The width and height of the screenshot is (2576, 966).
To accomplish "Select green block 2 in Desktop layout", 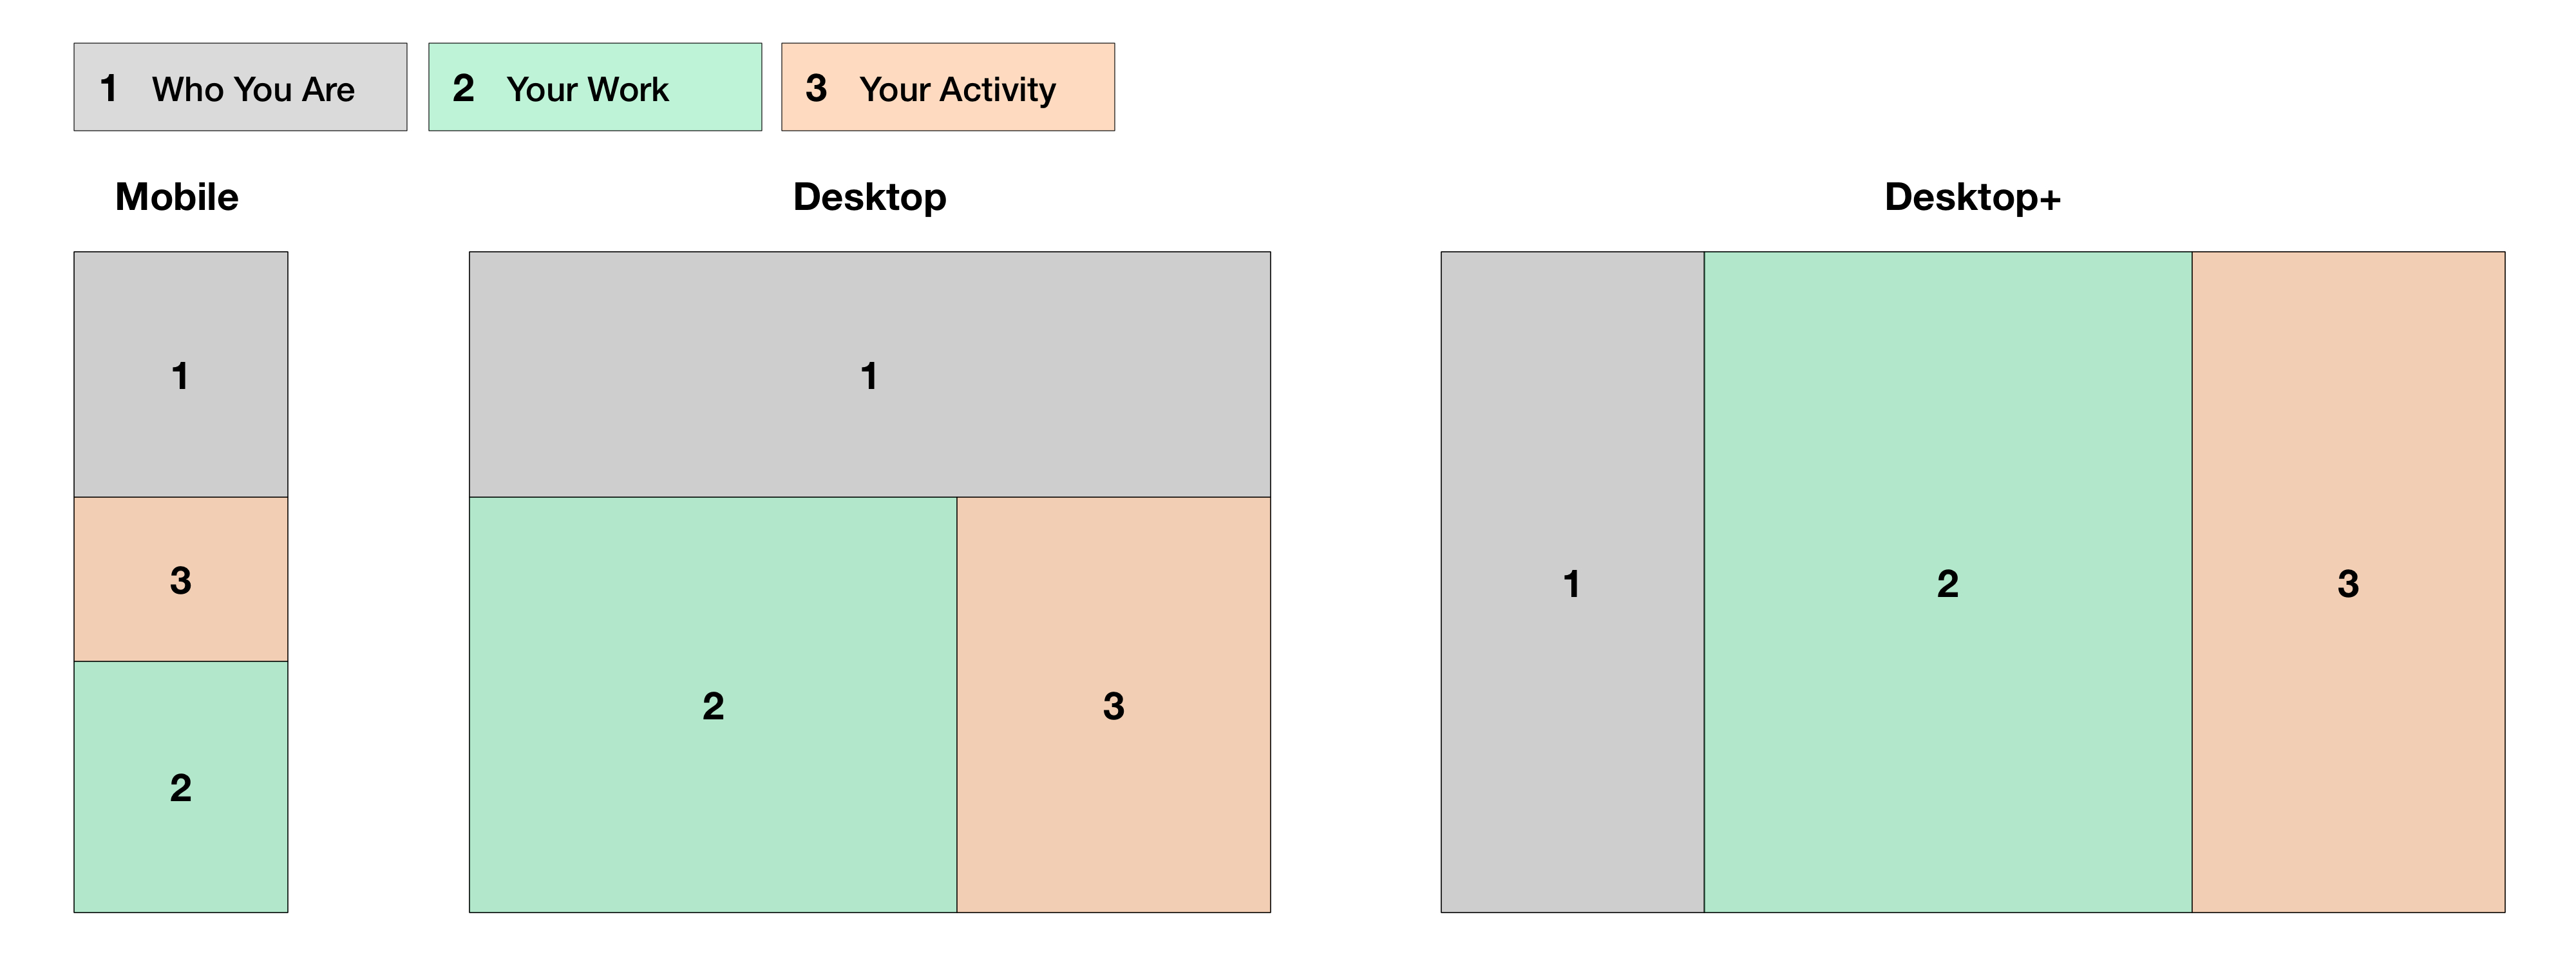I will click(713, 705).
